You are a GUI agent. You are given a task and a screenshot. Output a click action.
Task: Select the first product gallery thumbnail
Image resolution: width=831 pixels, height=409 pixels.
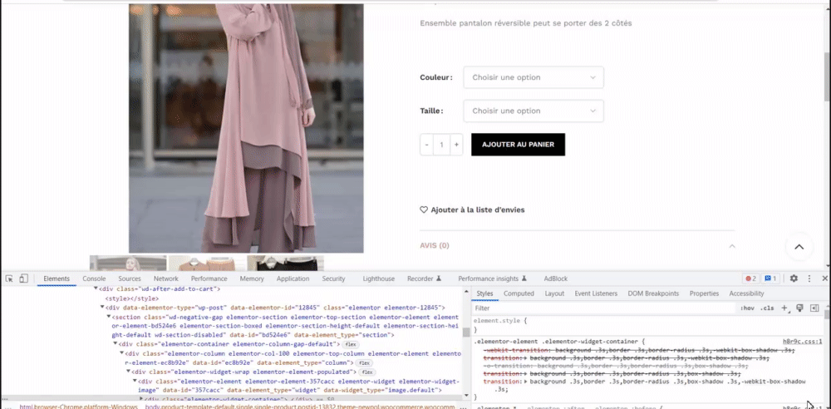[128, 264]
